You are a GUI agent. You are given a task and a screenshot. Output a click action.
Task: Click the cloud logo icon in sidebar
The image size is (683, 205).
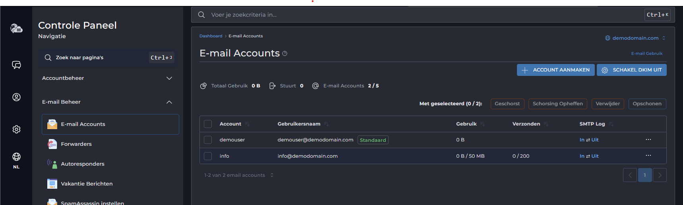[x=16, y=29]
